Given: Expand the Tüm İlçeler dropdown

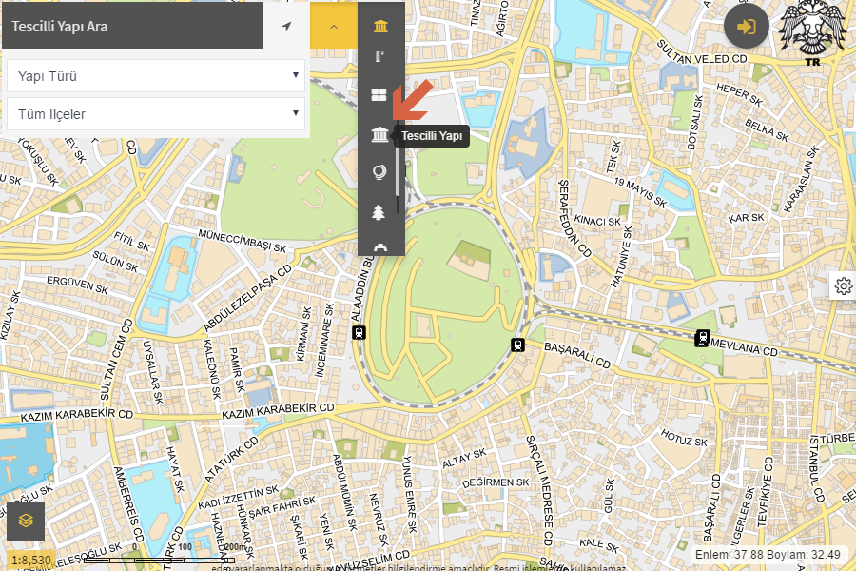Looking at the screenshot, I should (x=156, y=114).
